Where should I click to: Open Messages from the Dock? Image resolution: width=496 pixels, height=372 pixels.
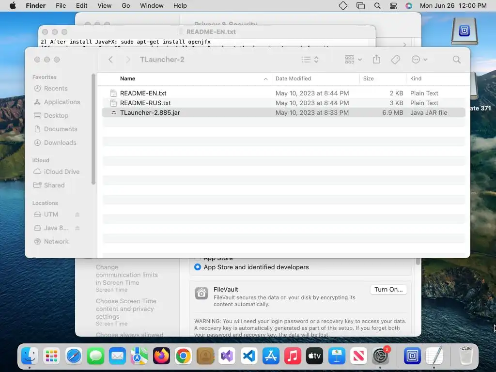95,356
